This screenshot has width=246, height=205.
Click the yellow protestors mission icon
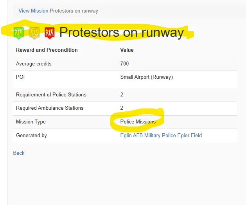pos(34,33)
